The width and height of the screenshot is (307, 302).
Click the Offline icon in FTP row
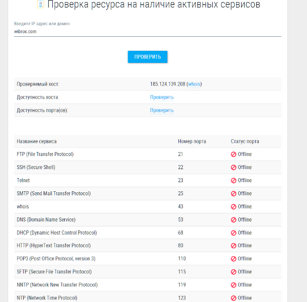(233, 155)
